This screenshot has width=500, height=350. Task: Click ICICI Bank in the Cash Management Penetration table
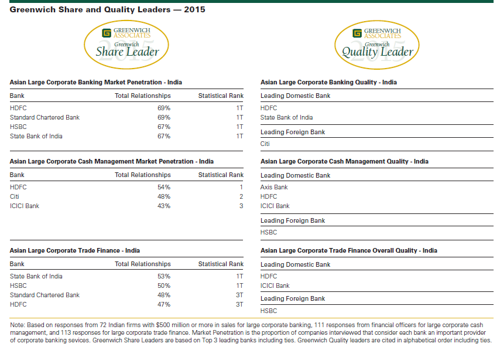point(25,206)
